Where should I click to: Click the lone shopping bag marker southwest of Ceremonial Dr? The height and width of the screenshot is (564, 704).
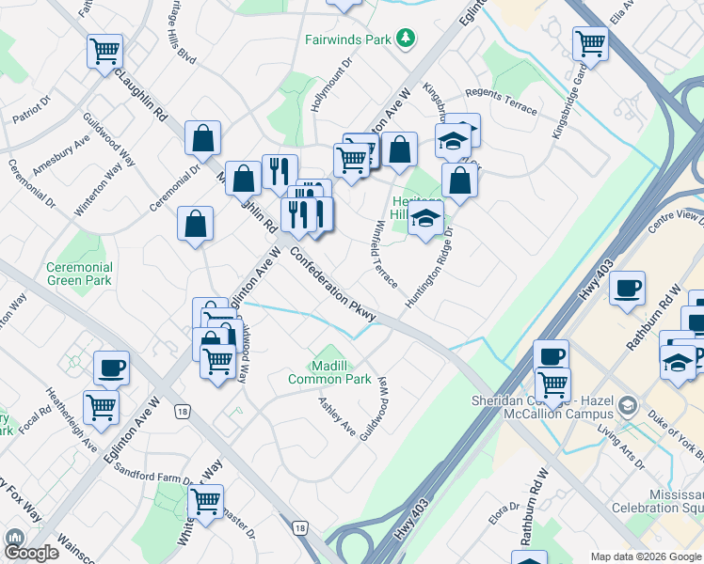coord(196,224)
